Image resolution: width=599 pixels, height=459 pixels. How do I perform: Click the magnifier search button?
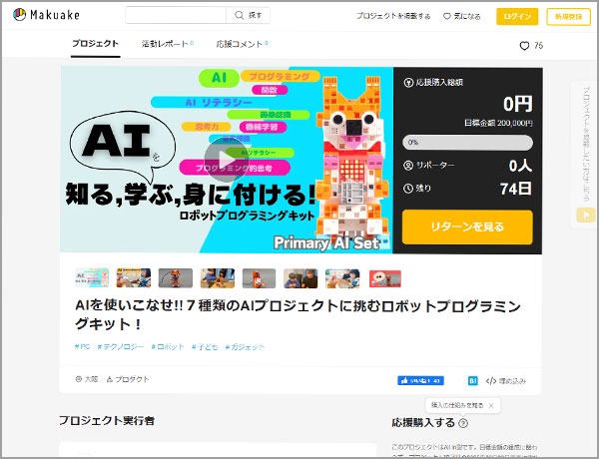(x=250, y=16)
